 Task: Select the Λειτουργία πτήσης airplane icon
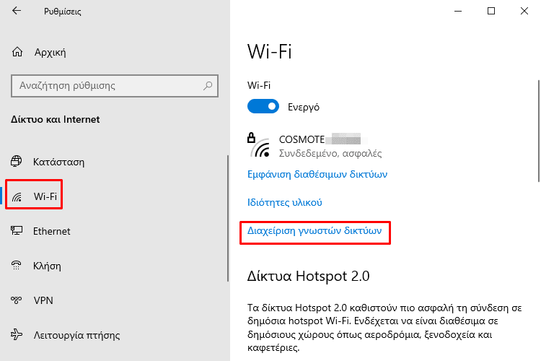[x=16, y=335]
